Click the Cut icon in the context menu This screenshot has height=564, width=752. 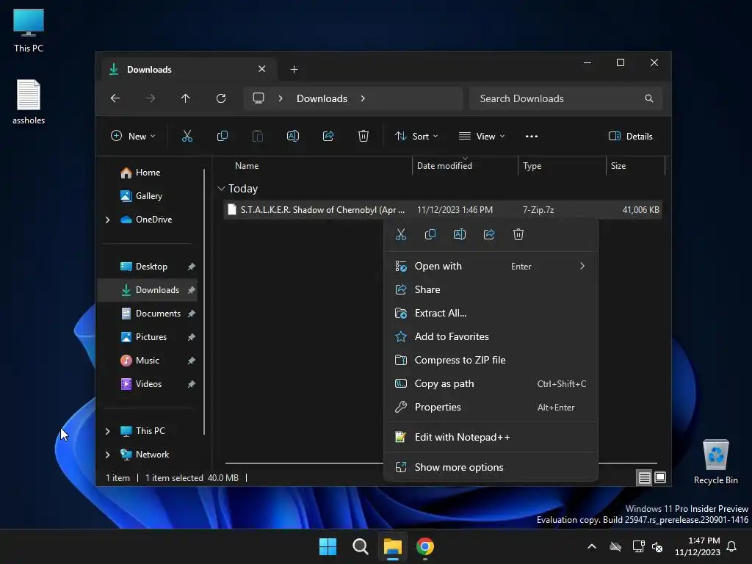tap(401, 234)
